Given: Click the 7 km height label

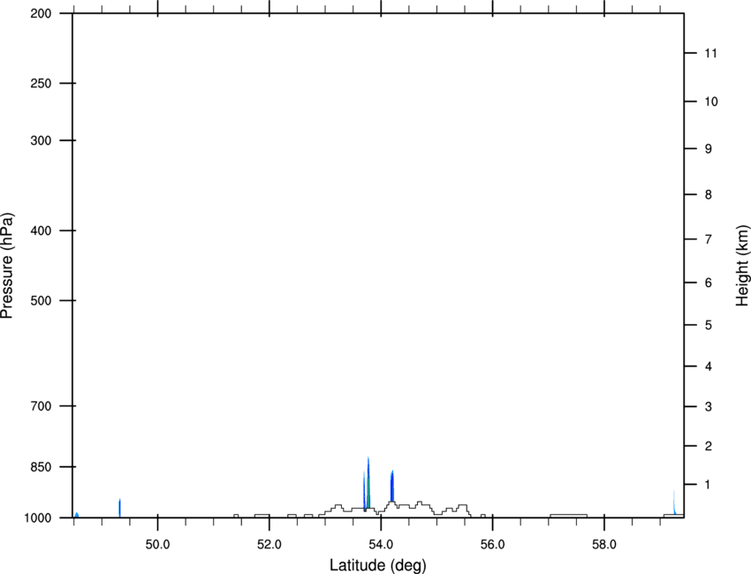Looking at the screenshot, I should tap(709, 239).
